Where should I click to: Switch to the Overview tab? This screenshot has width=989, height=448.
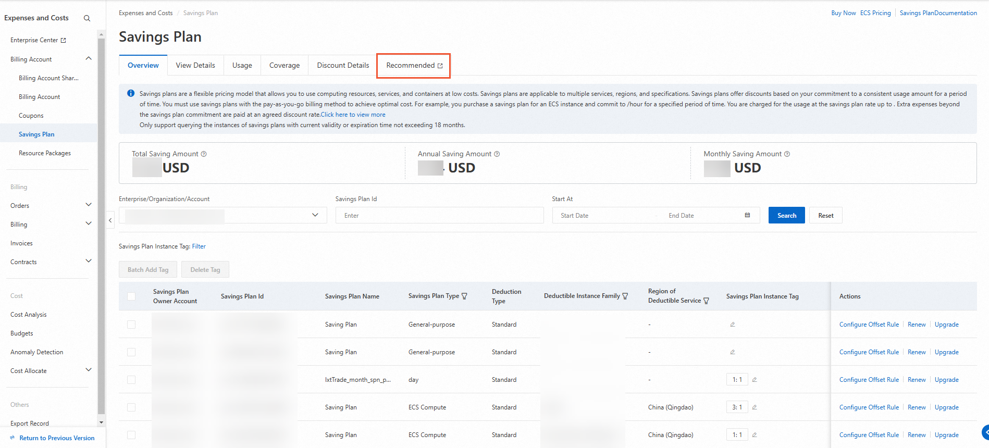143,65
